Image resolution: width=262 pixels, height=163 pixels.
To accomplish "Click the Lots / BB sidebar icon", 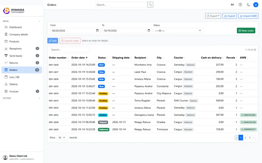I will coord(6,77).
